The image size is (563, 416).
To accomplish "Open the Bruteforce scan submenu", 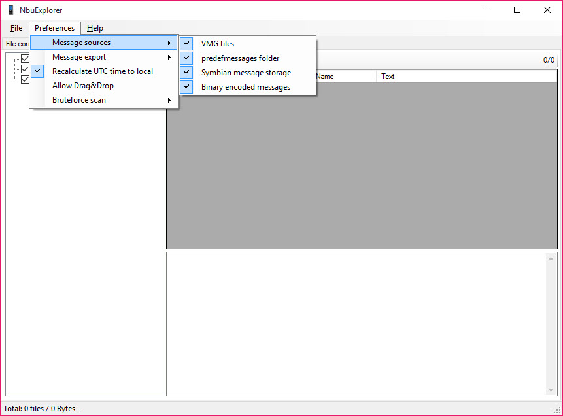I will click(104, 100).
